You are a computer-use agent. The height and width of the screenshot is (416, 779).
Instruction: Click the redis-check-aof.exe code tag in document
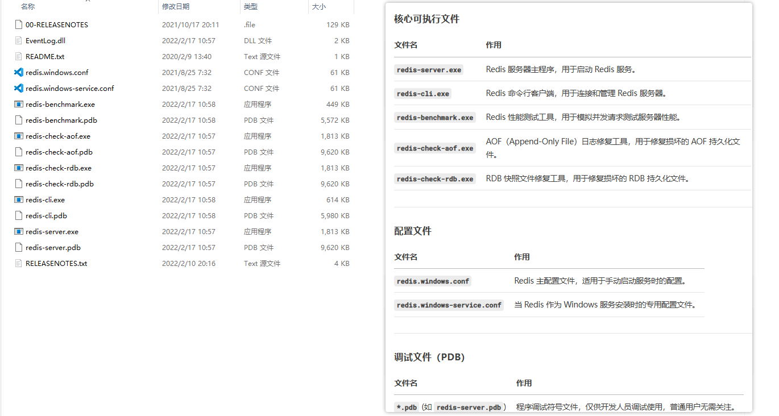tap(435, 148)
